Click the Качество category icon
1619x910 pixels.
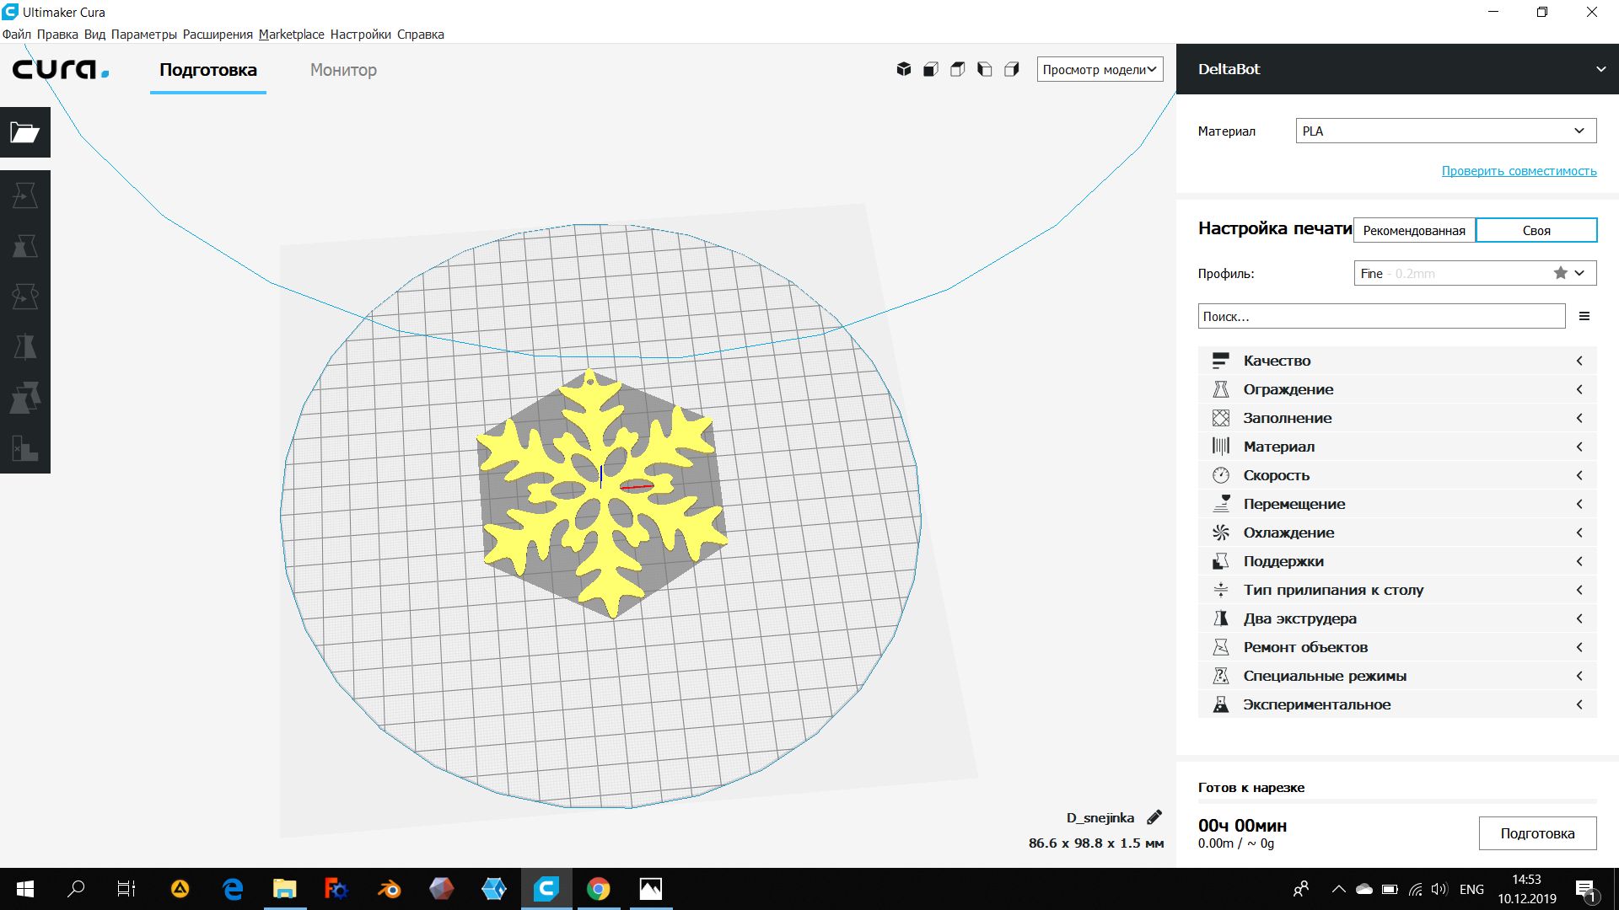tap(1220, 361)
